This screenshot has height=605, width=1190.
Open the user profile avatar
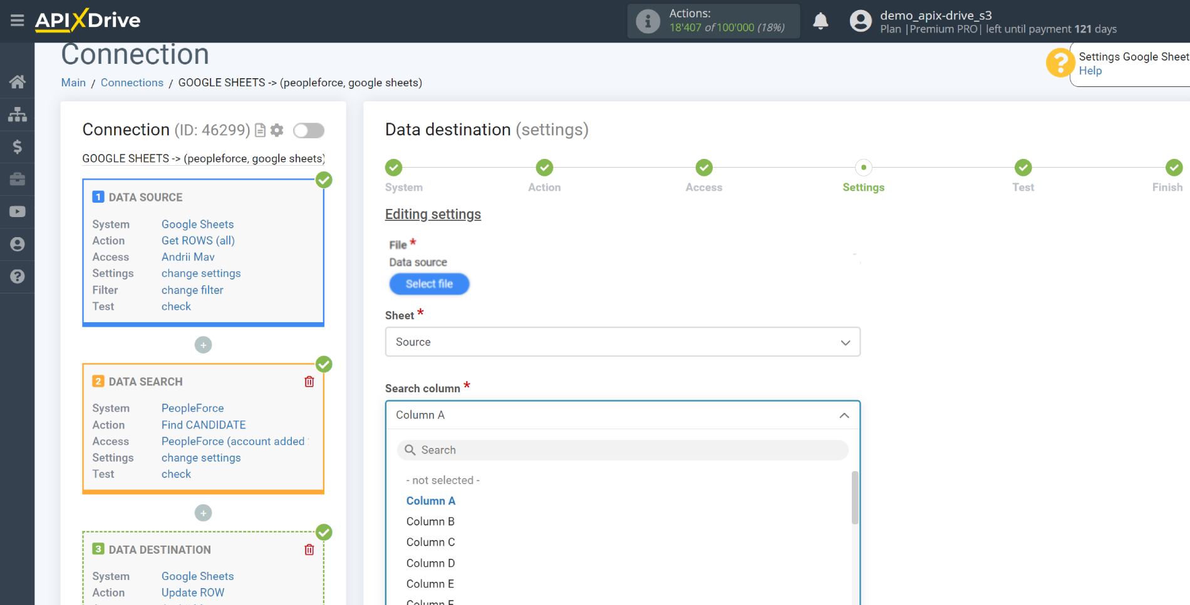(x=861, y=21)
